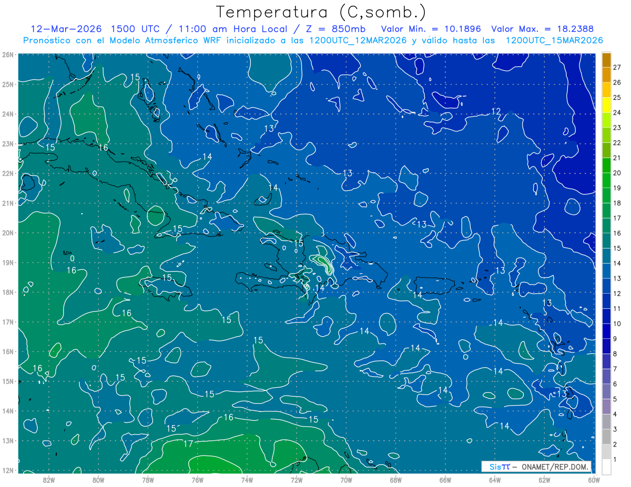Screen dimensions: 631x487
Task: Click the latitude axis label 18N
Action: pos(7,292)
